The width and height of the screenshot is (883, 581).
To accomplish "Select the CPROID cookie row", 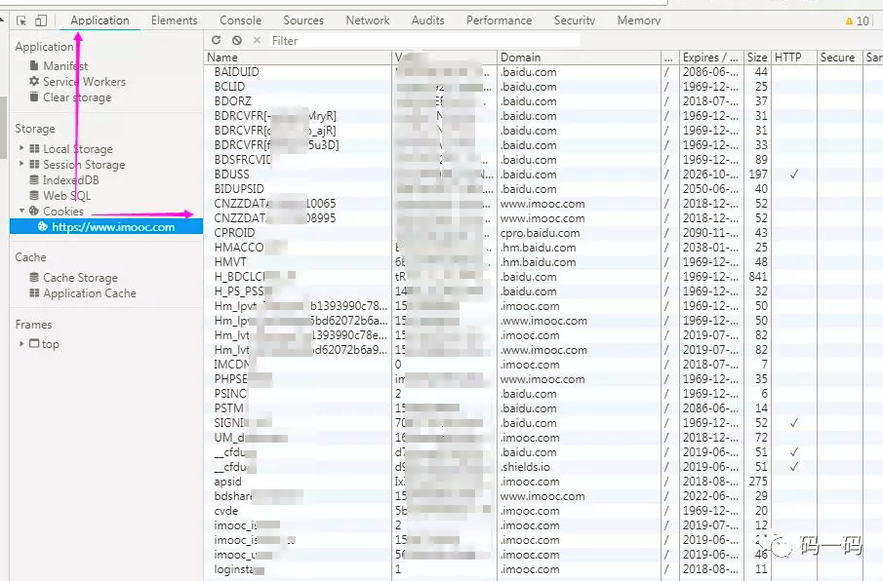I will [543, 233].
